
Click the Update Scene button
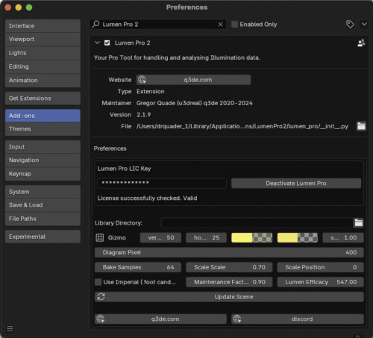[229, 297]
